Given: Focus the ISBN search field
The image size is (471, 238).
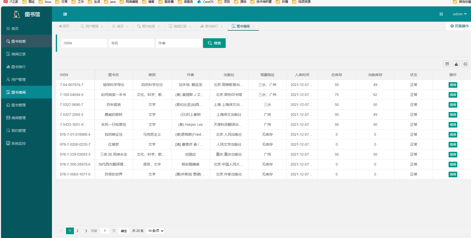Looking at the screenshot, I should coord(84,43).
